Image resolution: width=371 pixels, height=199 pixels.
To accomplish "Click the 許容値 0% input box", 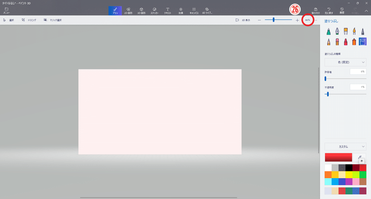I will click(358, 72).
